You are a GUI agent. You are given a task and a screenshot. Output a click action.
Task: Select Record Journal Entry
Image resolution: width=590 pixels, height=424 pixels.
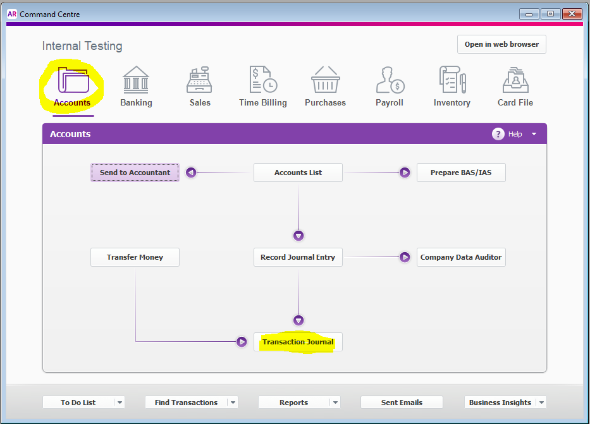click(x=298, y=257)
